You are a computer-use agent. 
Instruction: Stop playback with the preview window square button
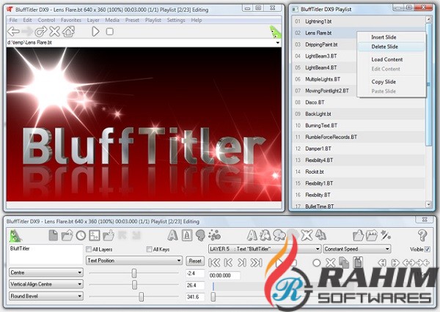(x=110, y=31)
